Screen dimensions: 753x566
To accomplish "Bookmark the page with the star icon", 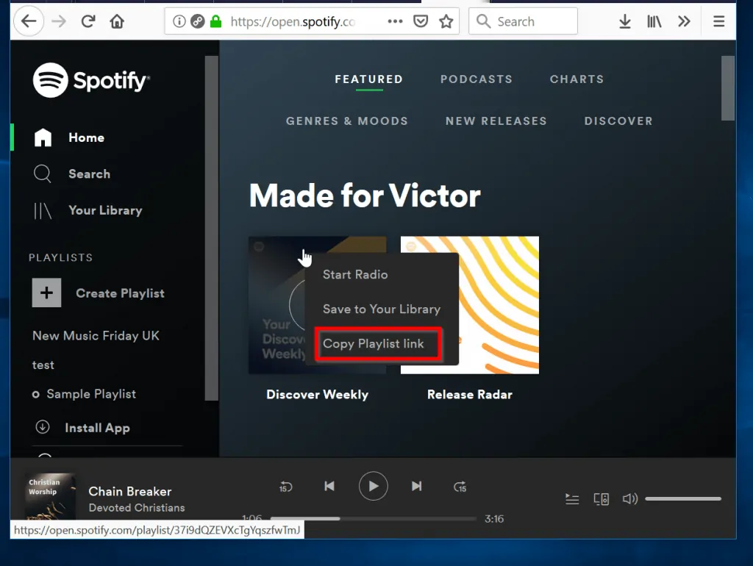I will [446, 21].
